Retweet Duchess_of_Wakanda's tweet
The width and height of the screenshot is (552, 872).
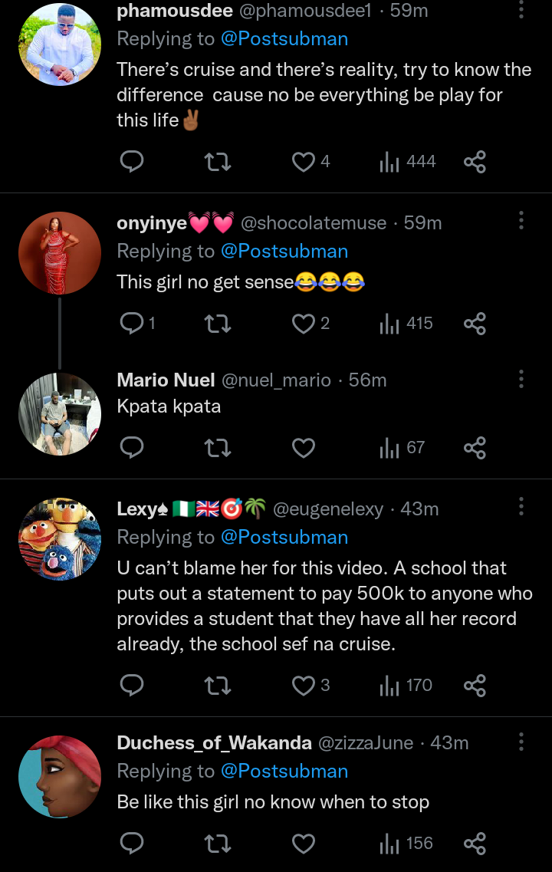pyautogui.click(x=219, y=844)
